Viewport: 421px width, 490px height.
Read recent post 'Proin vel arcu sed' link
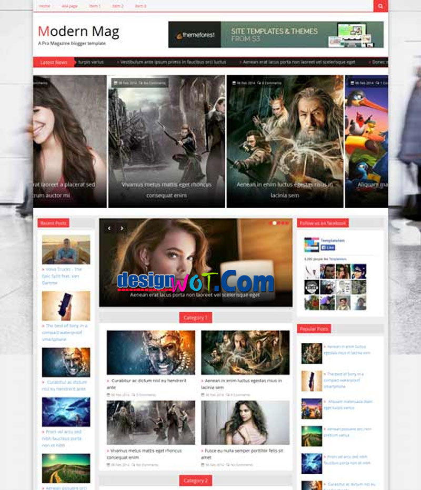(62, 438)
